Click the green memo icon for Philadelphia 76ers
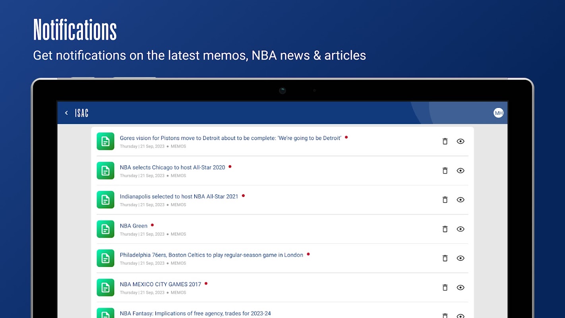Screen dimensions: 565x318 point(105,258)
